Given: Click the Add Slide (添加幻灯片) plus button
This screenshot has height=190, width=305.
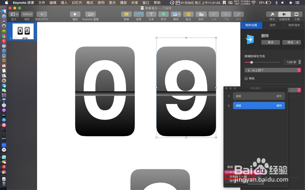Looking at the screenshot, I should (41, 14).
